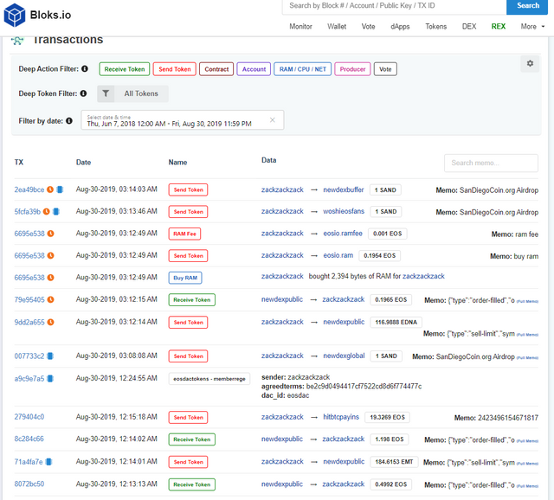Open the Monitor nav item

pyautogui.click(x=300, y=27)
